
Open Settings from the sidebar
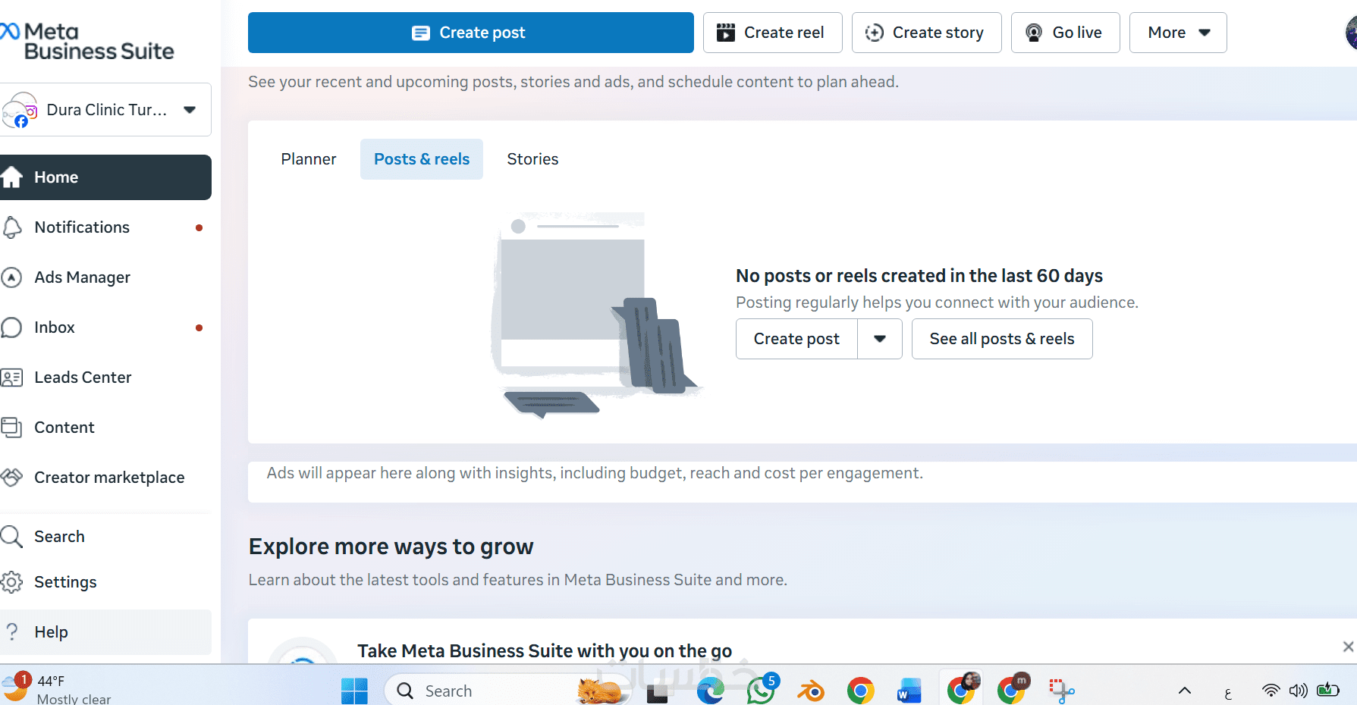(105, 582)
